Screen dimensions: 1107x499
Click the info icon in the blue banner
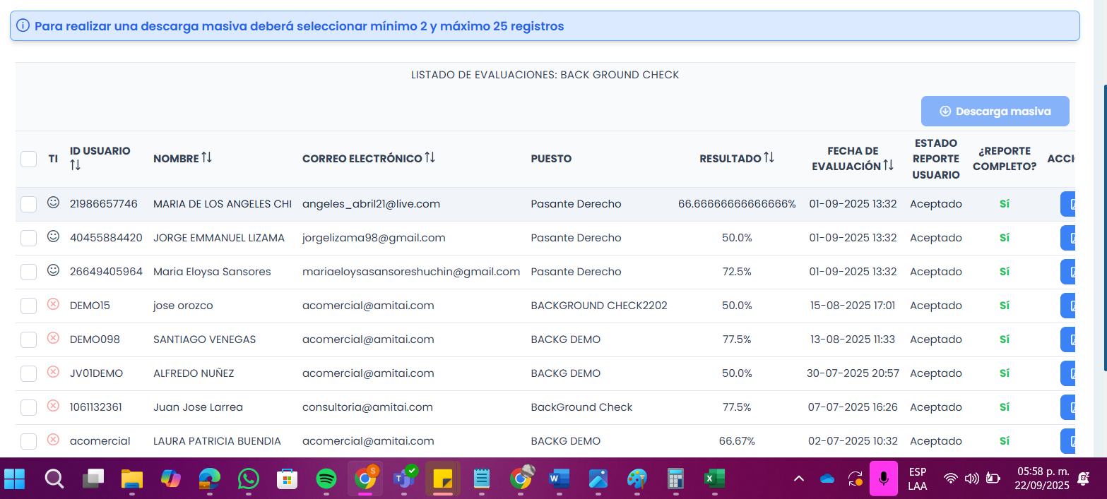coord(23,26)
